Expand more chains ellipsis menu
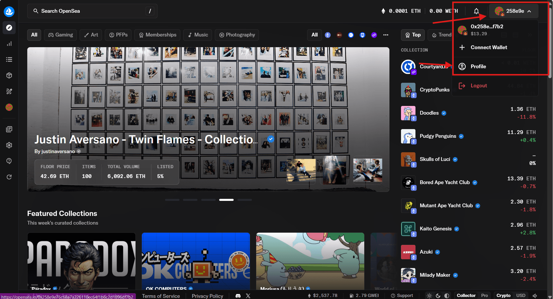Image resolution: width=553 pixels, height=299 pixels. [386, 35]
